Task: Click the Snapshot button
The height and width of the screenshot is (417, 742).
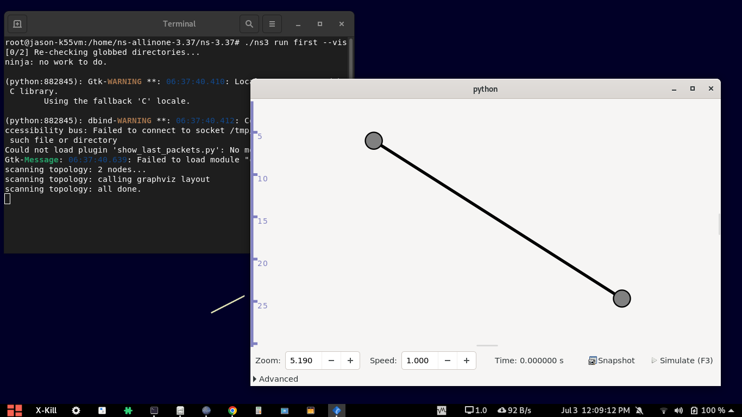Action: tap(612, 361)
